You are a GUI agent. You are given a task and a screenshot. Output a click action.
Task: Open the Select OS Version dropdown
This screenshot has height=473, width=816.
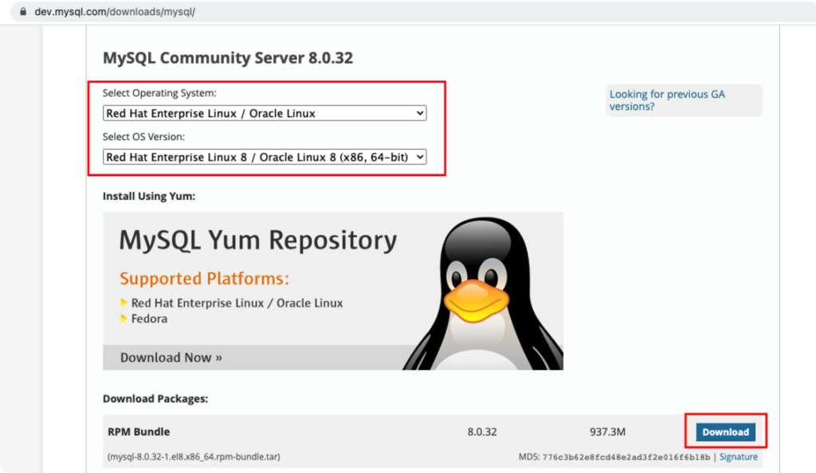coord(265,157)
